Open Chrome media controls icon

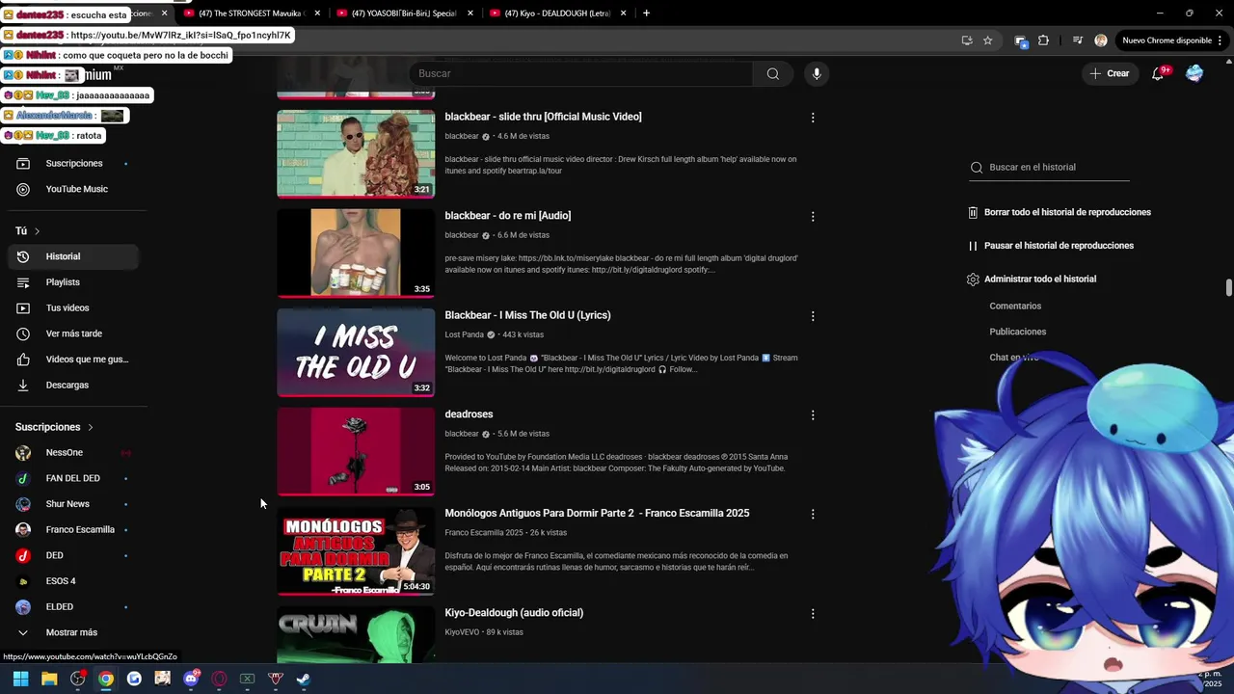1078,40
